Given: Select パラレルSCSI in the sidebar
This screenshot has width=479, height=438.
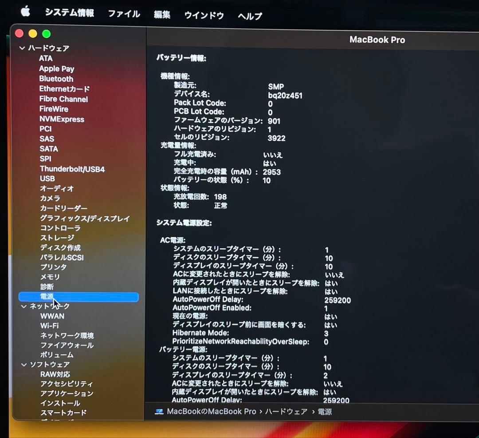Looking at the screenshot, I should coord(62,258).
